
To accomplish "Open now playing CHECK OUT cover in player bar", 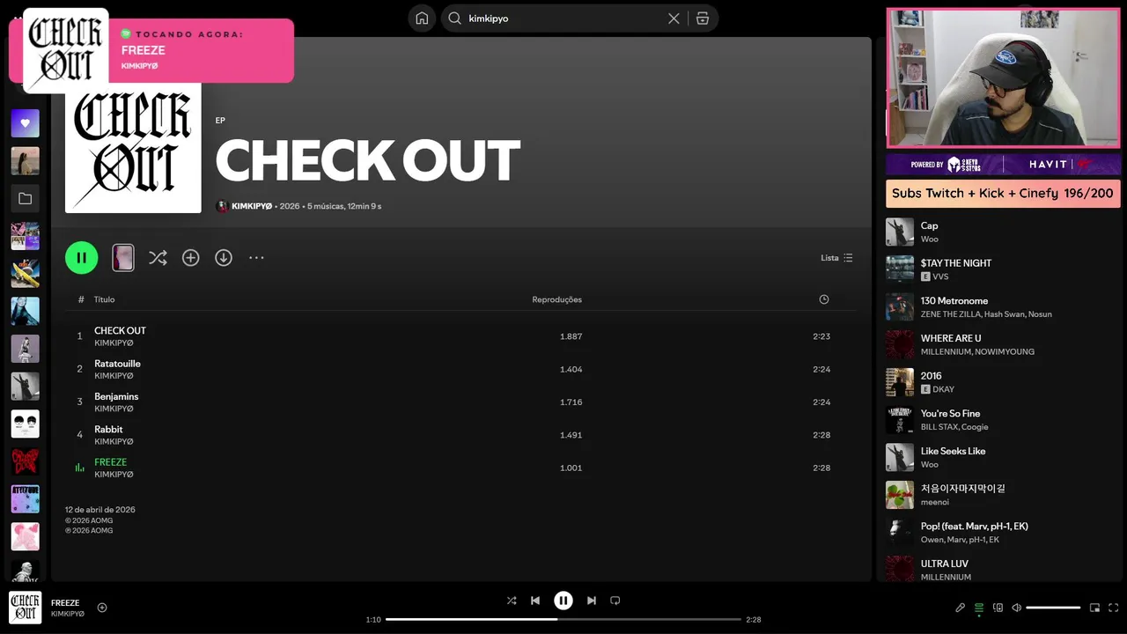I will click(25, 608).
